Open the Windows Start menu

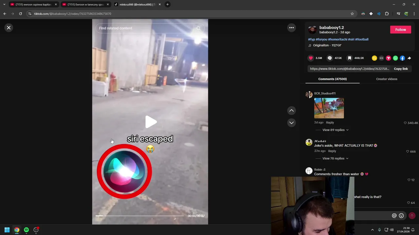(x=7, y=230)
